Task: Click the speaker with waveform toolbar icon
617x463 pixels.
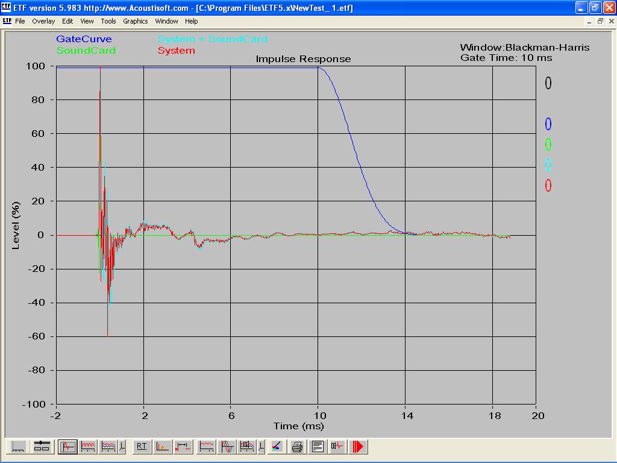Action: coord(337,447)
